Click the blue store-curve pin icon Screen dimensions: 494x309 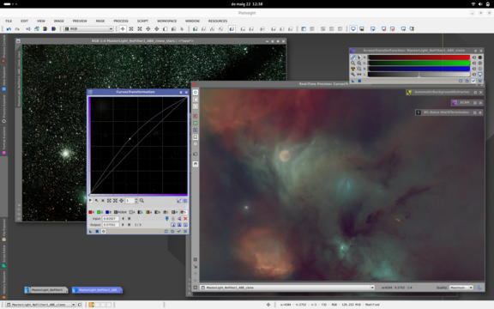point(167,219)
